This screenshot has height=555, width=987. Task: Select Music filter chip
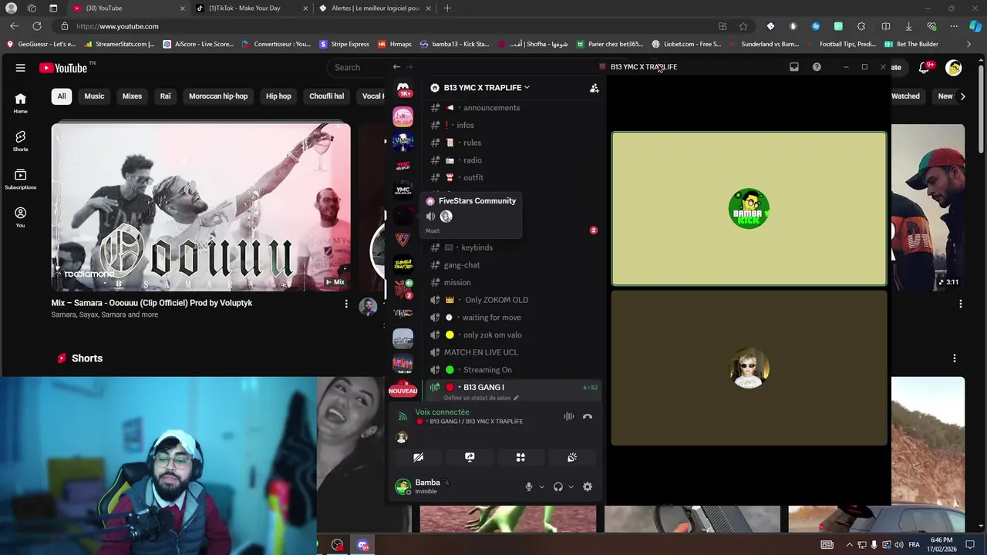[x=94, y=96]
